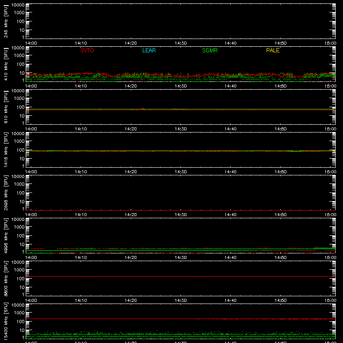This screenshot has height=343, width=343.
Task: Click 14:30 tick label below 245 MHz panel
Action: click(x=181, y=43)
